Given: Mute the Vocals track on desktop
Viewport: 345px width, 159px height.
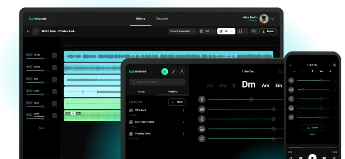Looking at the screenshot, I should coord(27,54).
